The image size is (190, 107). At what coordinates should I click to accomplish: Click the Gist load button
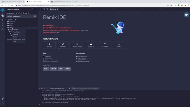46,69
